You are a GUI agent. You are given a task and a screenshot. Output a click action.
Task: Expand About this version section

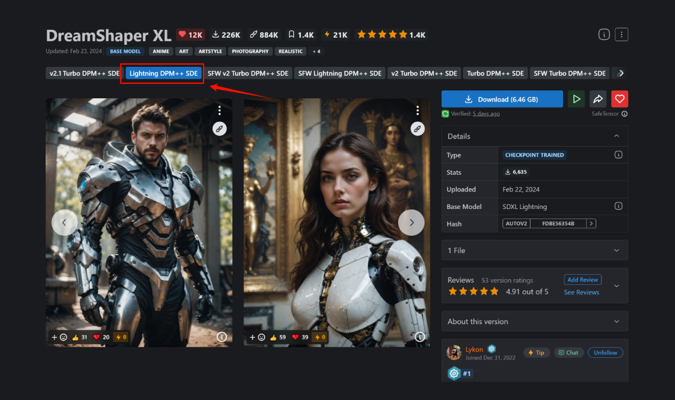(x=535, y=321)
